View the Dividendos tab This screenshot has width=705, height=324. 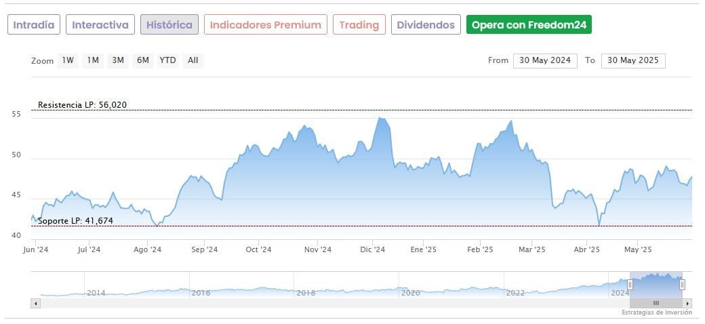click(426, 25)
